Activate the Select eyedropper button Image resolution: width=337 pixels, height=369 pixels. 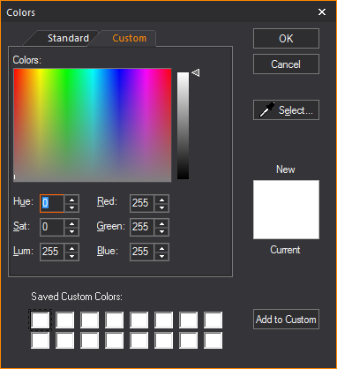[x=286, y=110]
